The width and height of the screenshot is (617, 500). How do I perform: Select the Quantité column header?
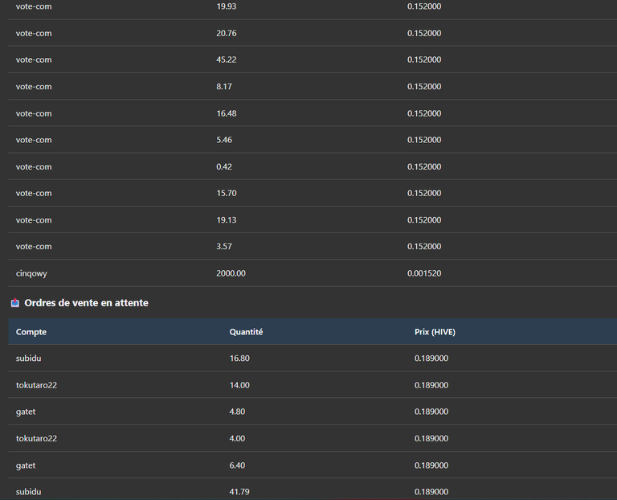[246, 332]
